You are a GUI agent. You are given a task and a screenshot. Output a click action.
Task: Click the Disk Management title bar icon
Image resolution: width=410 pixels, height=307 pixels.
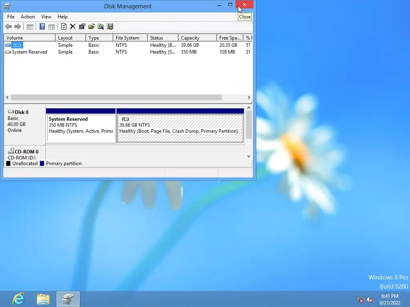click(x=7, y=6)
